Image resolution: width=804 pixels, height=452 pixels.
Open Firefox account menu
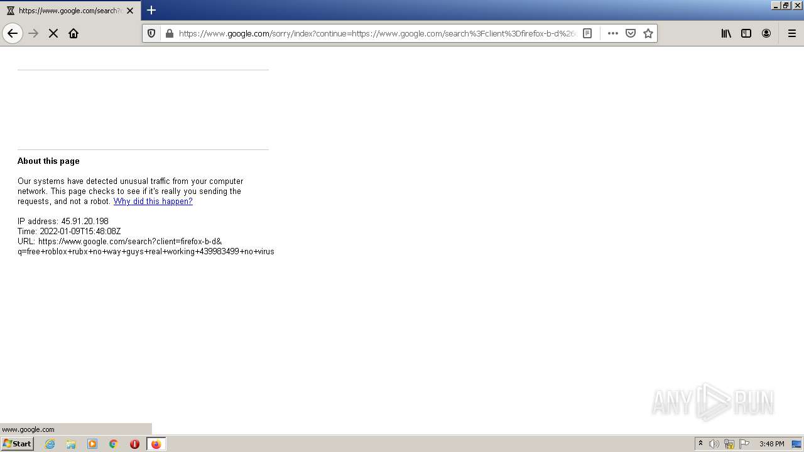point(766,33)
